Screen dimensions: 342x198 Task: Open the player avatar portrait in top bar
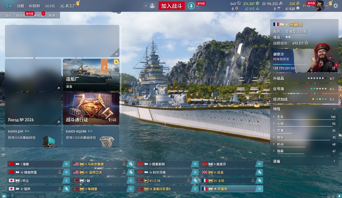click(x=319, y=6)
